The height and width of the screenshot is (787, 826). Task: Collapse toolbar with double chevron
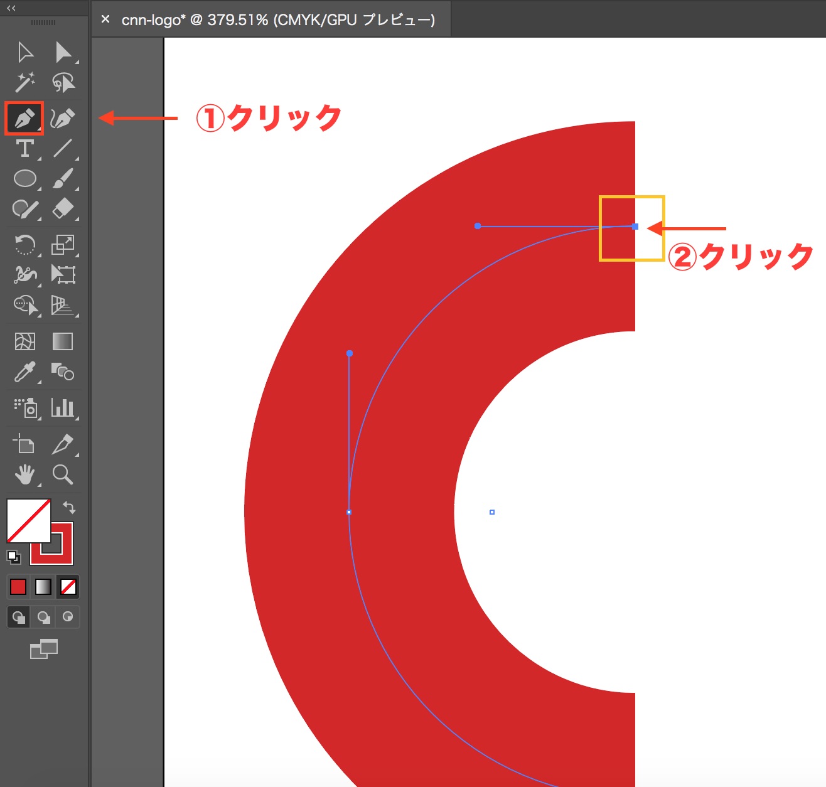pyautogui.click(x=11, y=8)
